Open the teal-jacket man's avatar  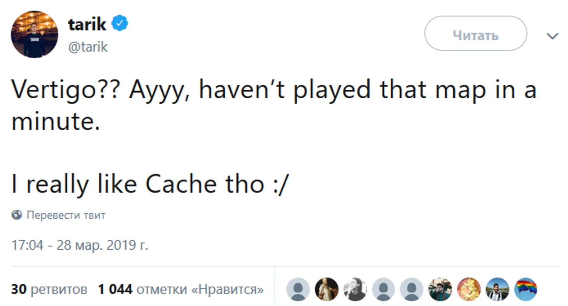click(x=440, y=289)
